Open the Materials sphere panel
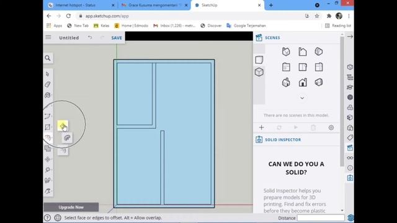This screenshot has height=223, width=397. [x=350, y=97]
